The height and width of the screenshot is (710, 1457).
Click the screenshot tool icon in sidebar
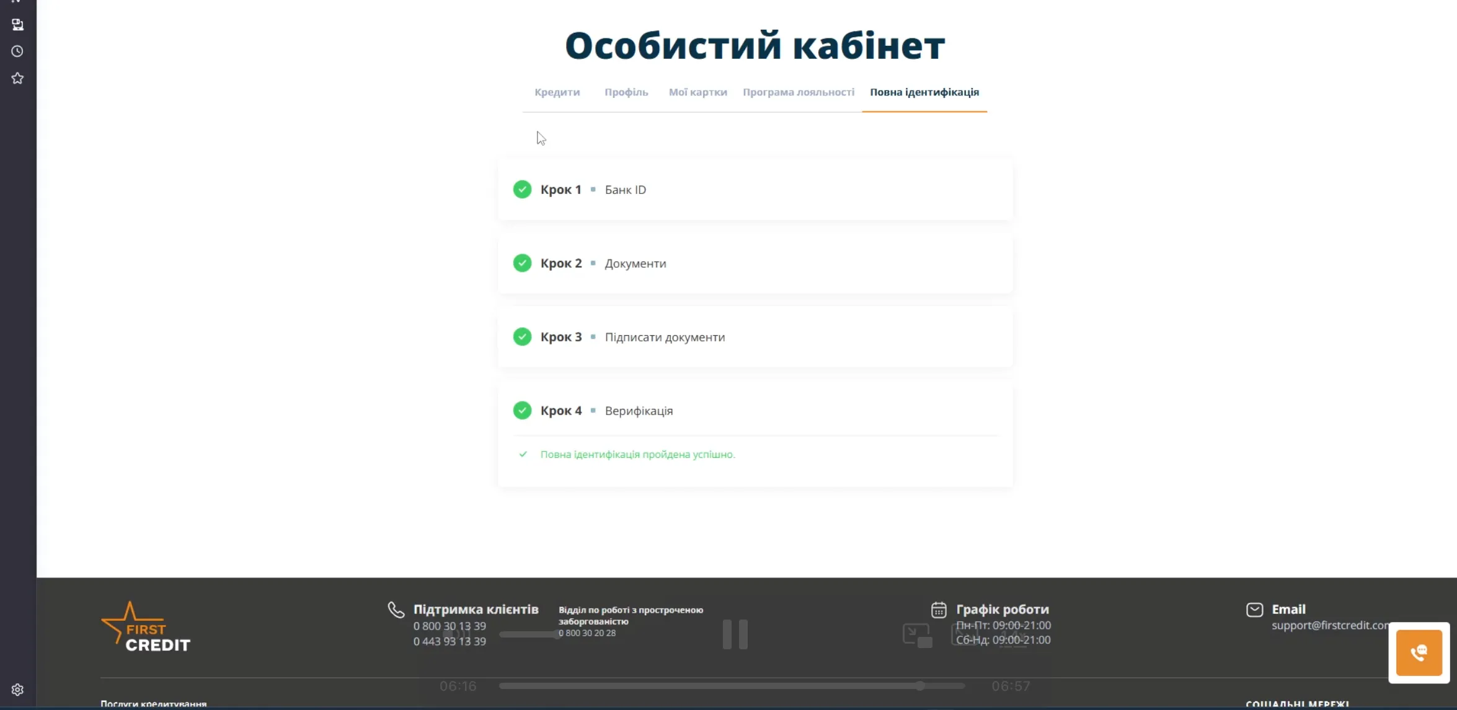point(17,25)
